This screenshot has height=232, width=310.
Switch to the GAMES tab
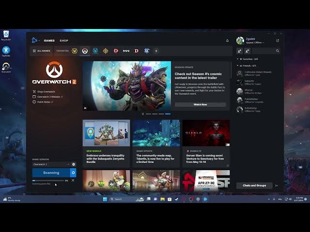click(49, 41)
